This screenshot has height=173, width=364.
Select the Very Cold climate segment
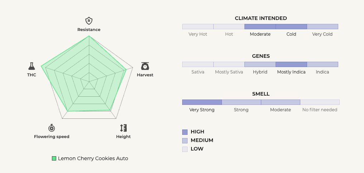point(322,27)
